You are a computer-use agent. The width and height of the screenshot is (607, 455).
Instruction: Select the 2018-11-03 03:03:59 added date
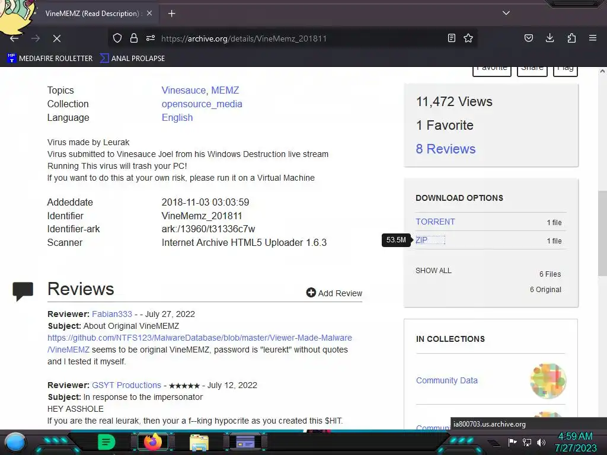tap(205, 203)
